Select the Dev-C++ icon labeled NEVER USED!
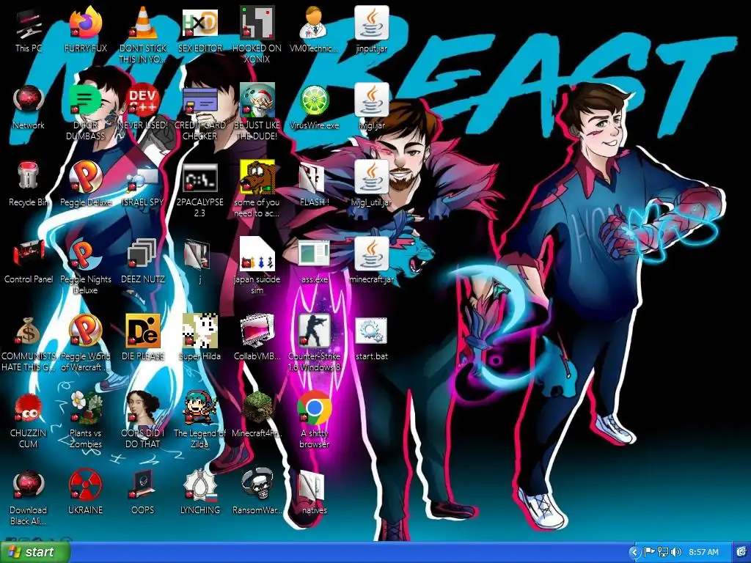Viewport: 751px width, 563px height. click(143, 100)
